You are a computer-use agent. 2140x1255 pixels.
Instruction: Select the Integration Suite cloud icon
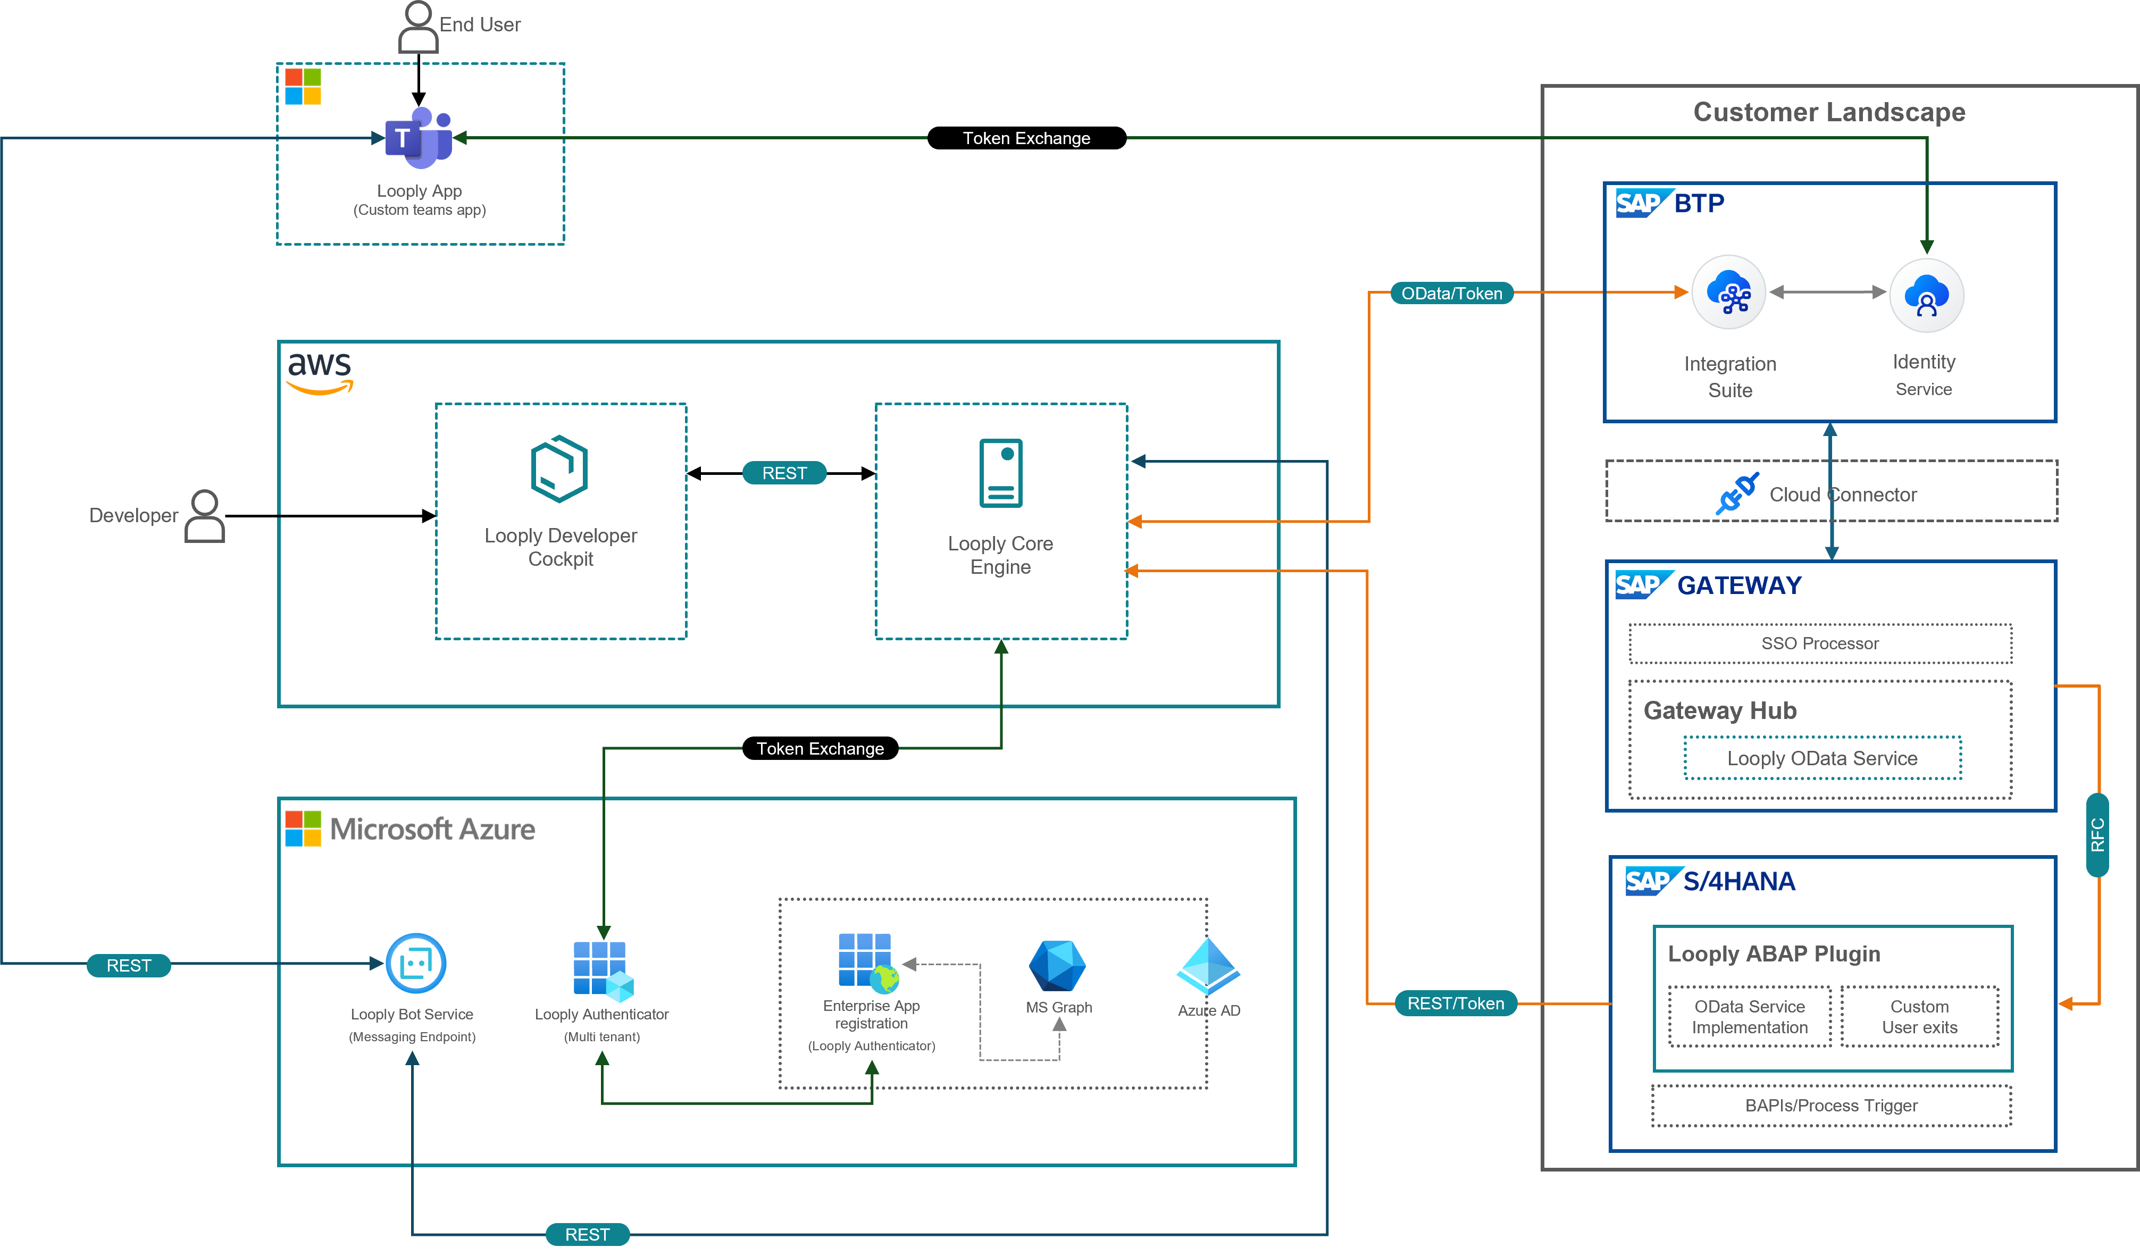(x=1729, y=292)
